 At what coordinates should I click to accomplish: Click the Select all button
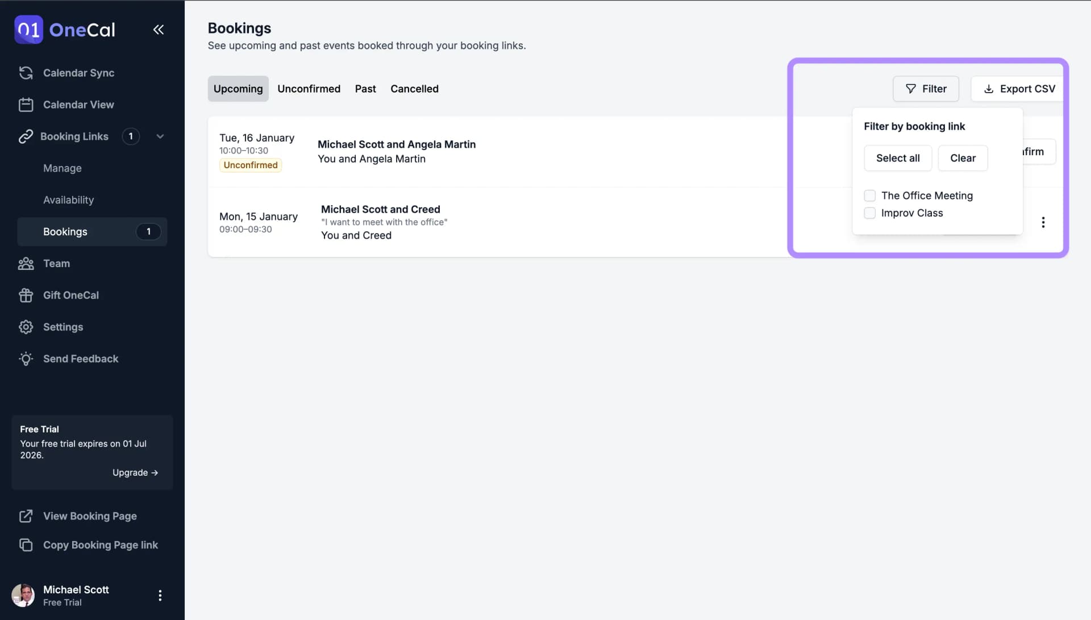[x=898, y=157]
